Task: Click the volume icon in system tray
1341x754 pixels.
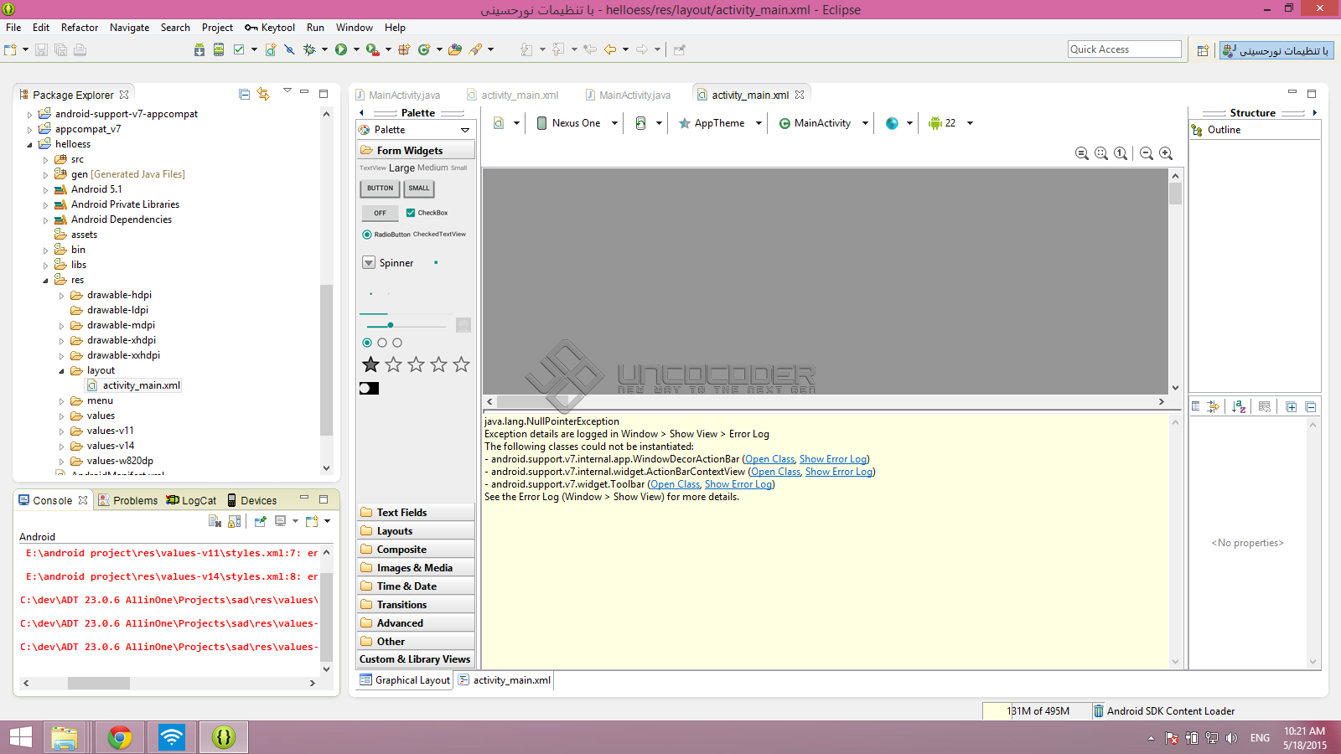Action: (1231, 738)
